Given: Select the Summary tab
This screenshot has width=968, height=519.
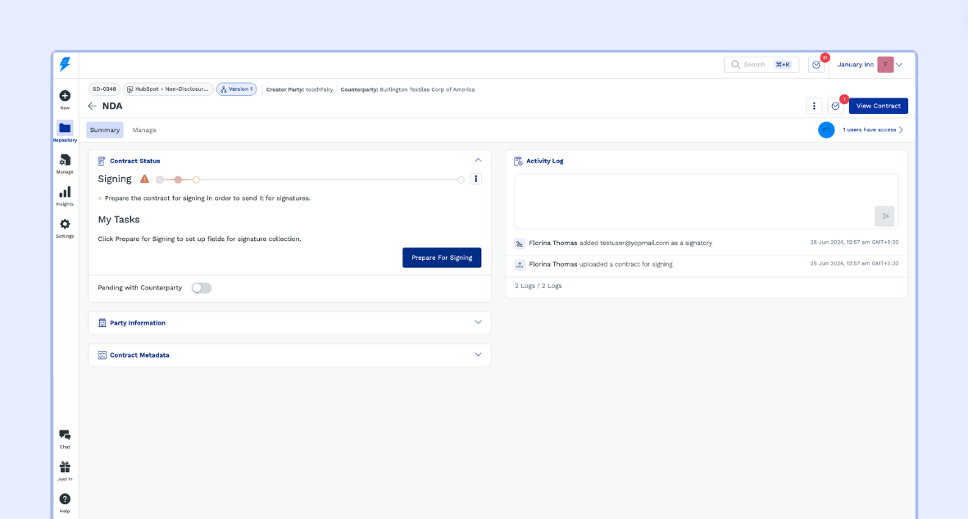Looking at the screenshot, I should [x=105, y=130].
